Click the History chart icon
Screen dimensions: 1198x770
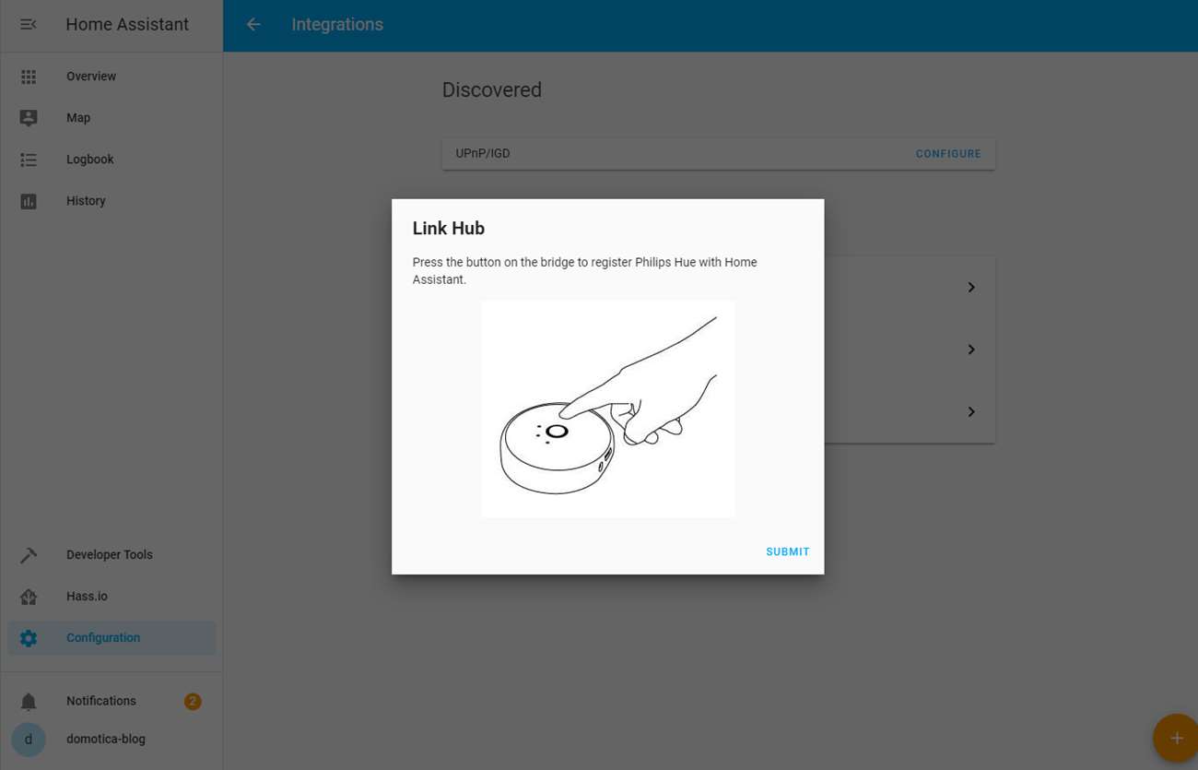29,201
